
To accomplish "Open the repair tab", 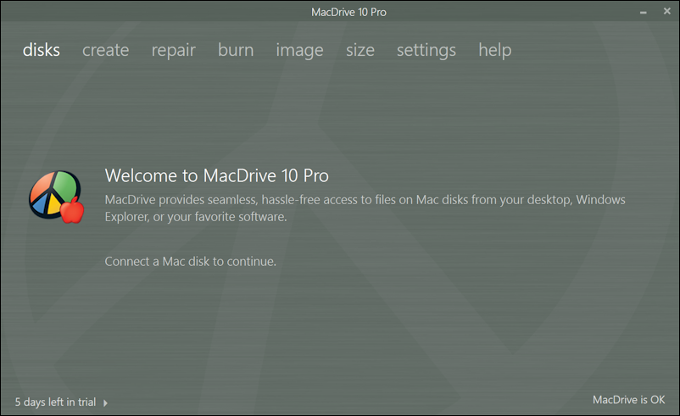I will [174, 51].
